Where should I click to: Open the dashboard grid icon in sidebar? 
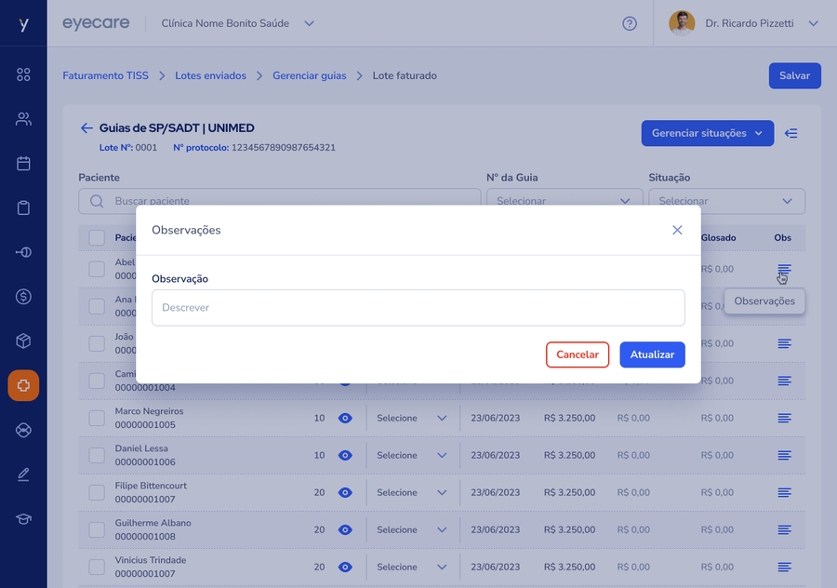coord(23,74)
